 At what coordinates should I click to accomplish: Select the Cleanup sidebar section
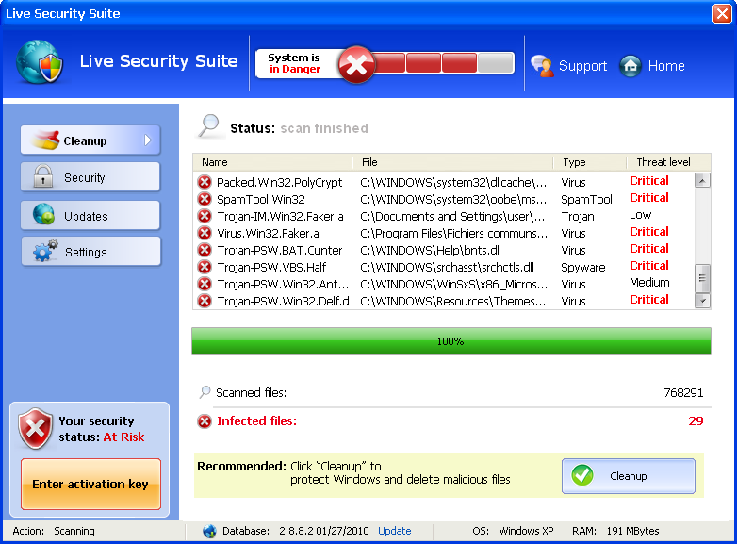pyautogui.click(x=90, y=140)
